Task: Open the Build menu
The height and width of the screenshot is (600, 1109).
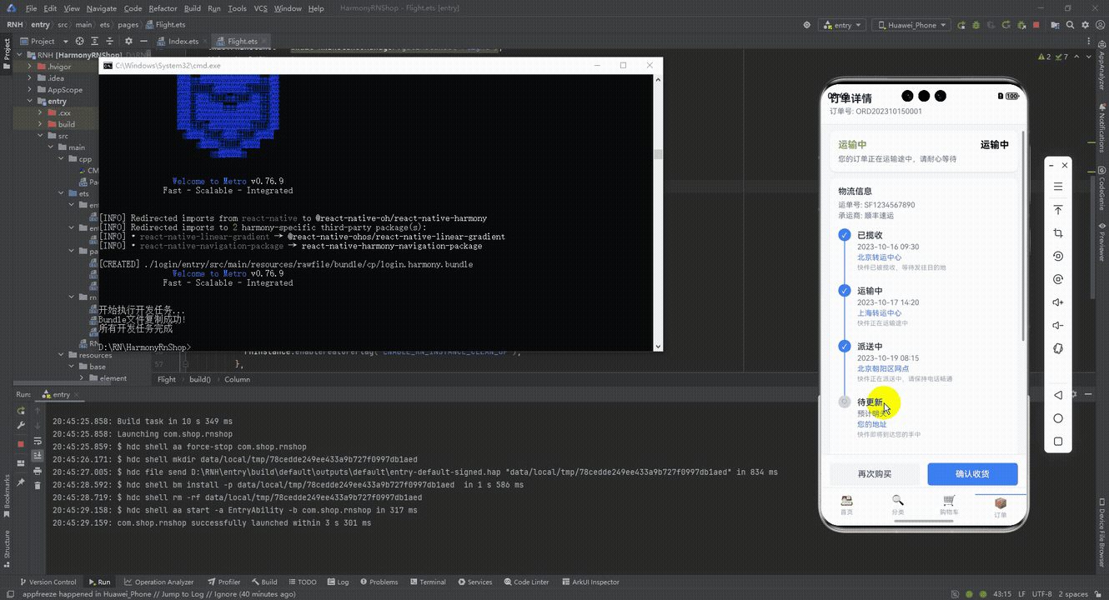Action: [193, 8]
